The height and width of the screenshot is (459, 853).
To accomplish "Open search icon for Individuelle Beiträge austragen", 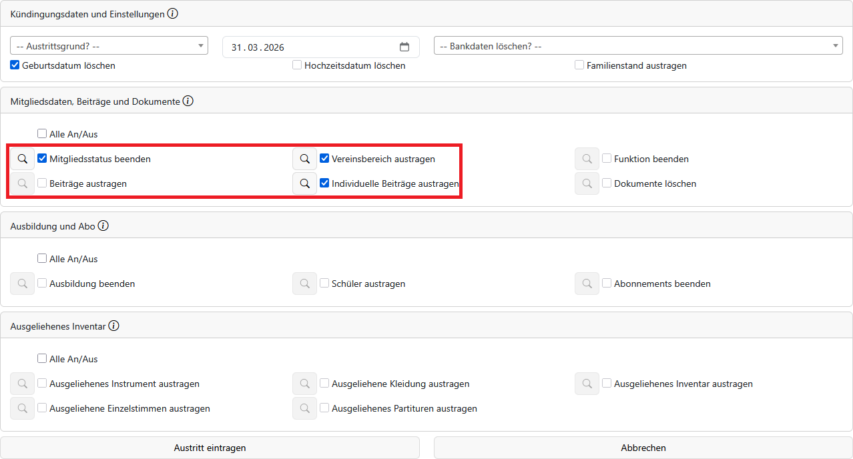I will pos(304,183).
